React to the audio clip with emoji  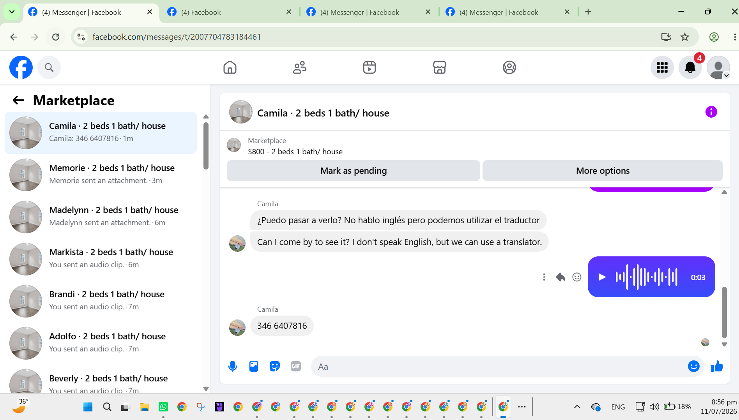pyautogui.click(x=577, y=277)
